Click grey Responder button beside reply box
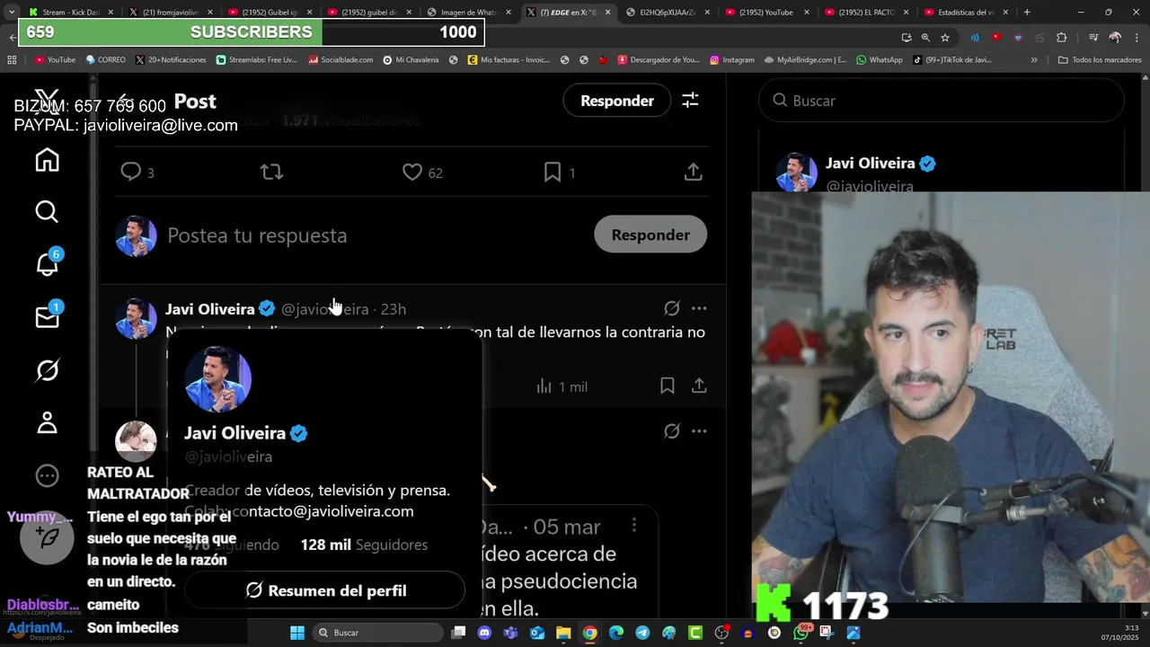 [650, 235]
